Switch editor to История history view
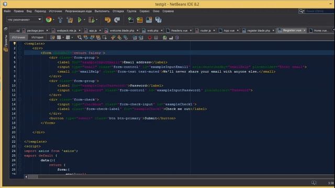This screenshot has height=188, width=335. point(37,37)
